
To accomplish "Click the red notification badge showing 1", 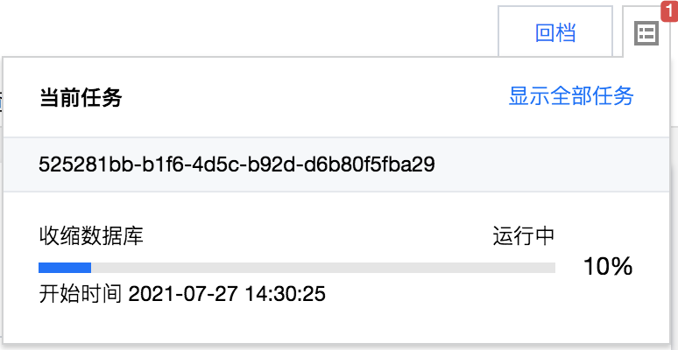I will tap(669, 10).
